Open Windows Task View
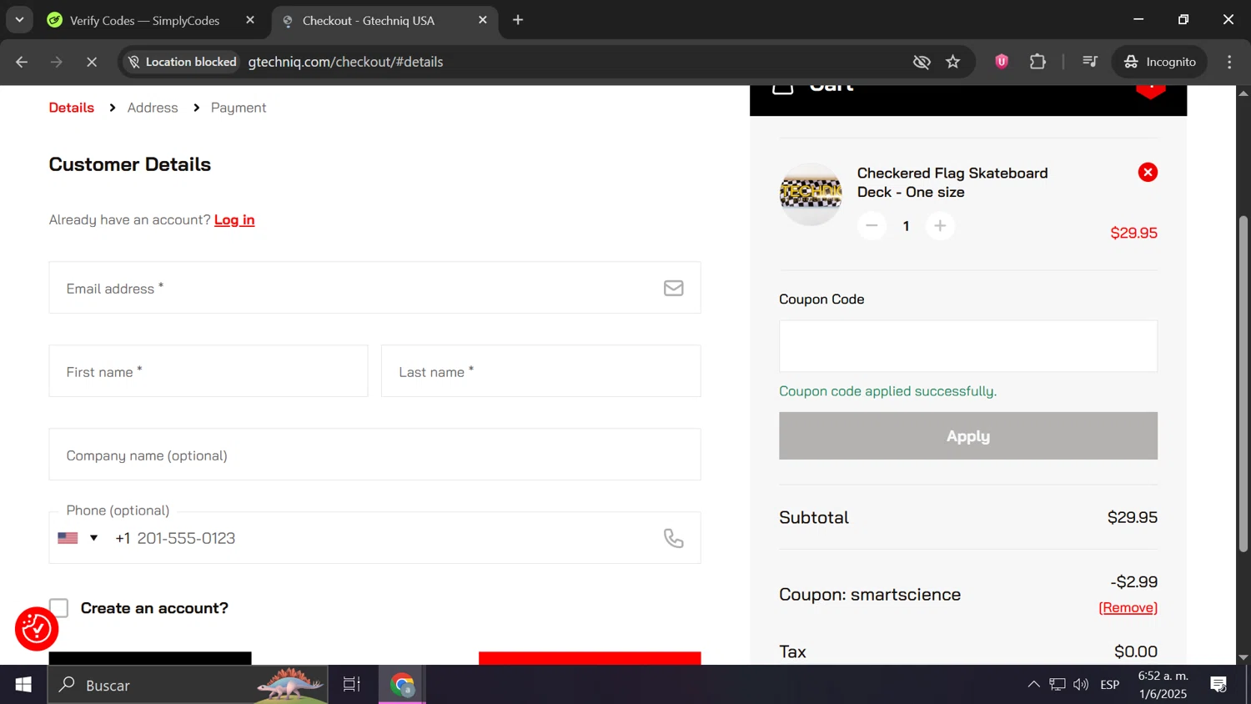The width and height of the screenshot is (1251, 704). coord(352,685)
